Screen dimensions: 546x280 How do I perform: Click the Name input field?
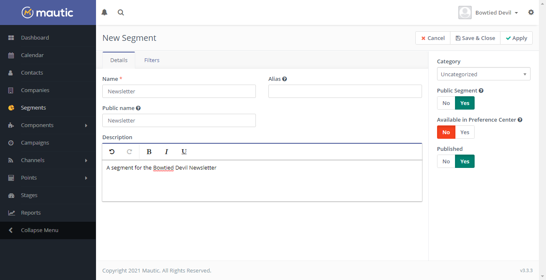[x=179, y=91]
